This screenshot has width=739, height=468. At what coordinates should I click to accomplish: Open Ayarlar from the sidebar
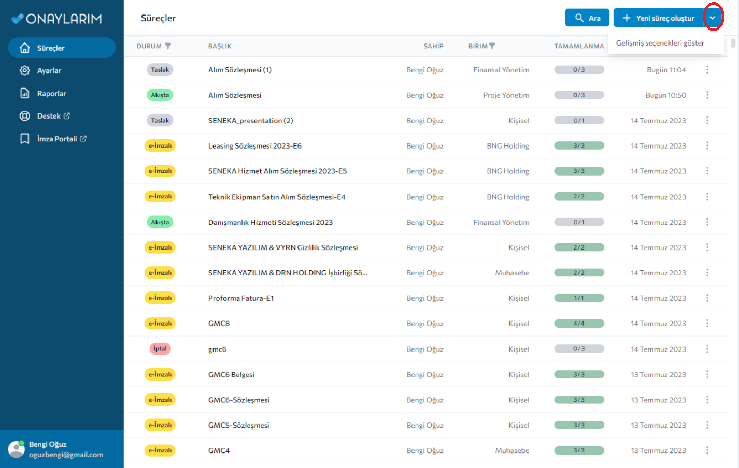tap(49, 70)
